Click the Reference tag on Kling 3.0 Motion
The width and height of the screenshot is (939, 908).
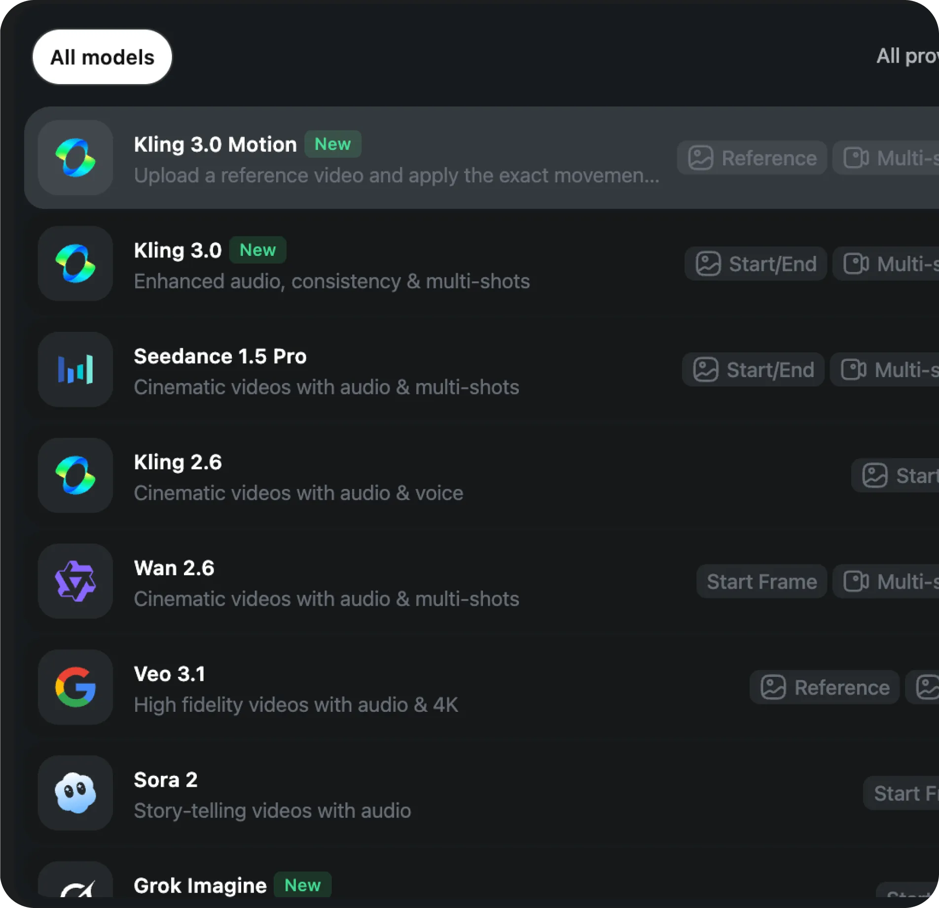tap(752, 158)
